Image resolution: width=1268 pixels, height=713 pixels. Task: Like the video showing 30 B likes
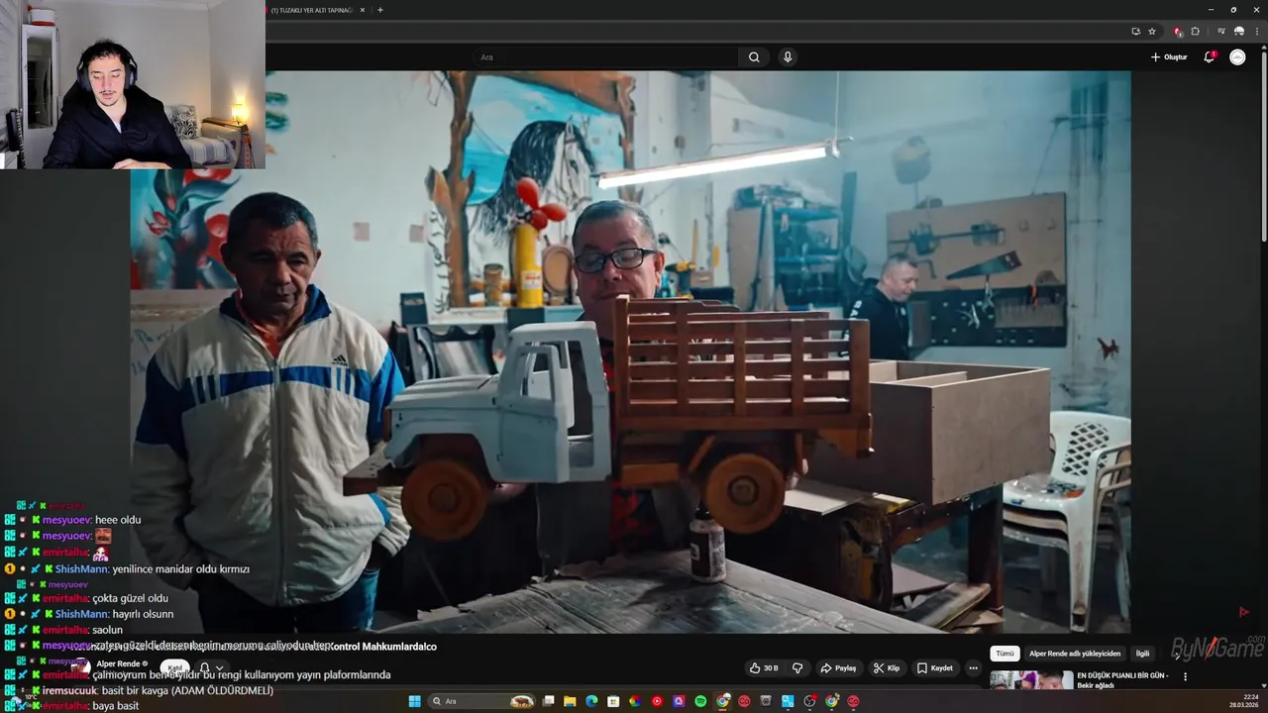tap(764, 668)
